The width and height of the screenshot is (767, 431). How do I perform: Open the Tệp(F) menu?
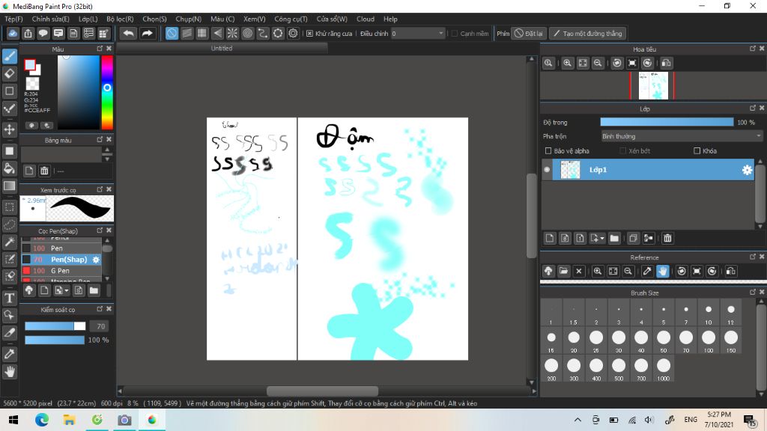(x=13, y=19)
